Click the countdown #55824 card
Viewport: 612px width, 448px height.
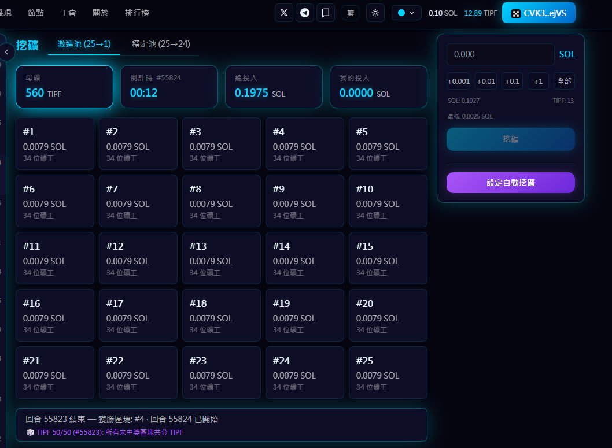tap(169, 87)
